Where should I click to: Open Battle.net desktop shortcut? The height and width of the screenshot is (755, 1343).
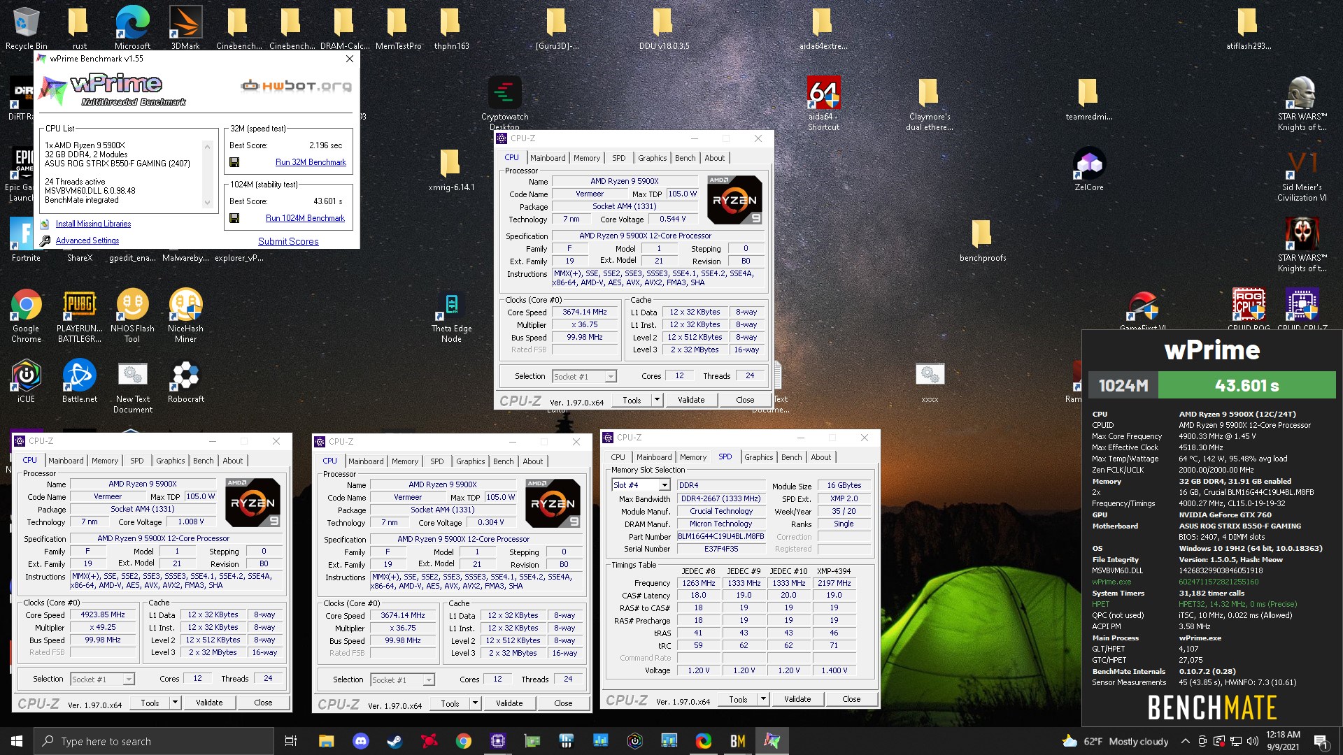79,381
